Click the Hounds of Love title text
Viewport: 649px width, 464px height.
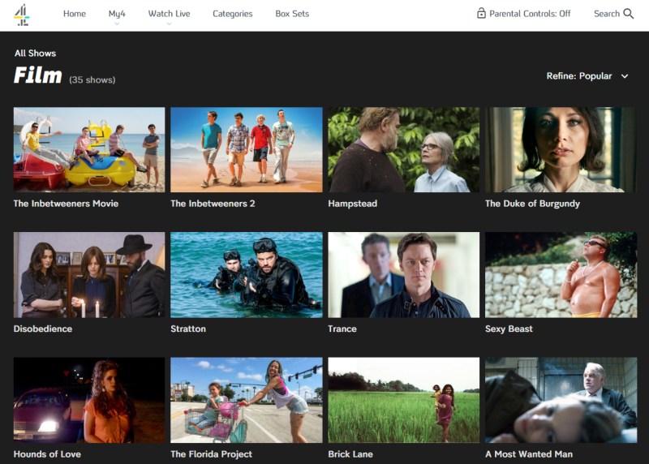(47, 454)
